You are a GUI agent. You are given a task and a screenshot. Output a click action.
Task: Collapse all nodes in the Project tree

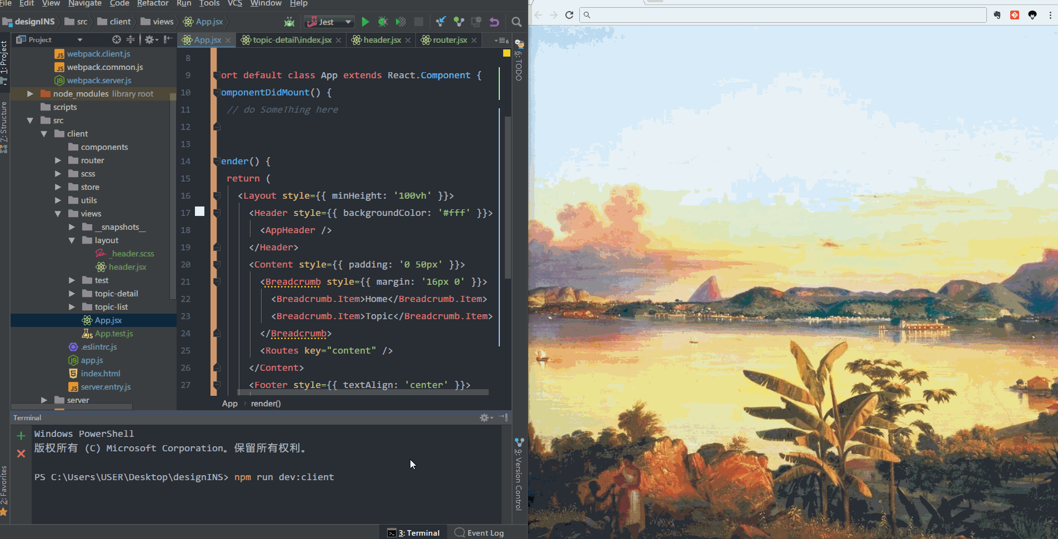pyautogui.click(x=131, y=39)
